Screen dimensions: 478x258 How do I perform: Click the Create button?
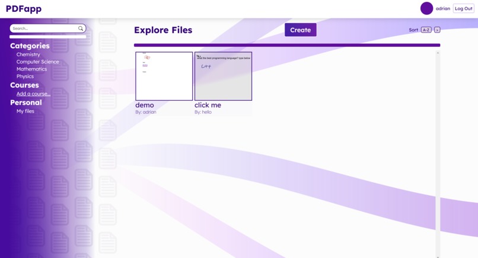pos(301,30)
